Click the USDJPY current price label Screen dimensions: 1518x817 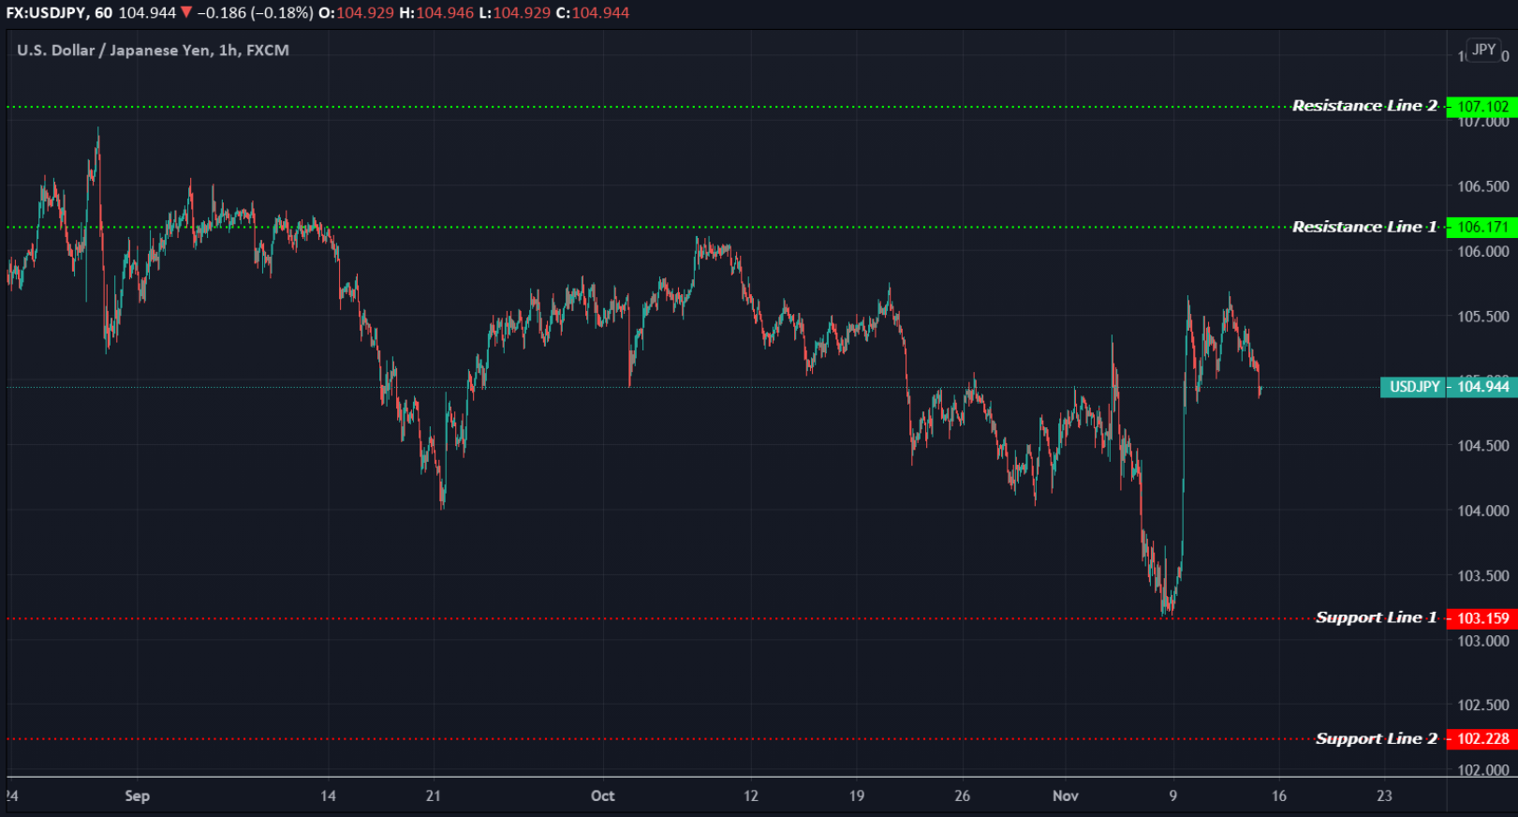(1414, 387)
